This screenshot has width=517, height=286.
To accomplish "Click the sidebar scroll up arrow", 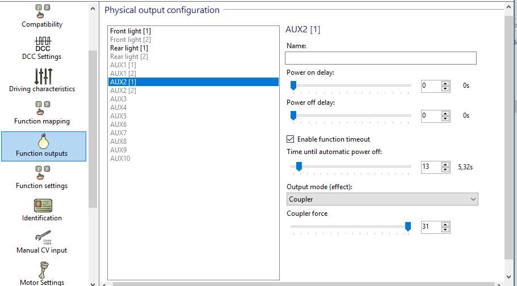I will pos(93,9).
